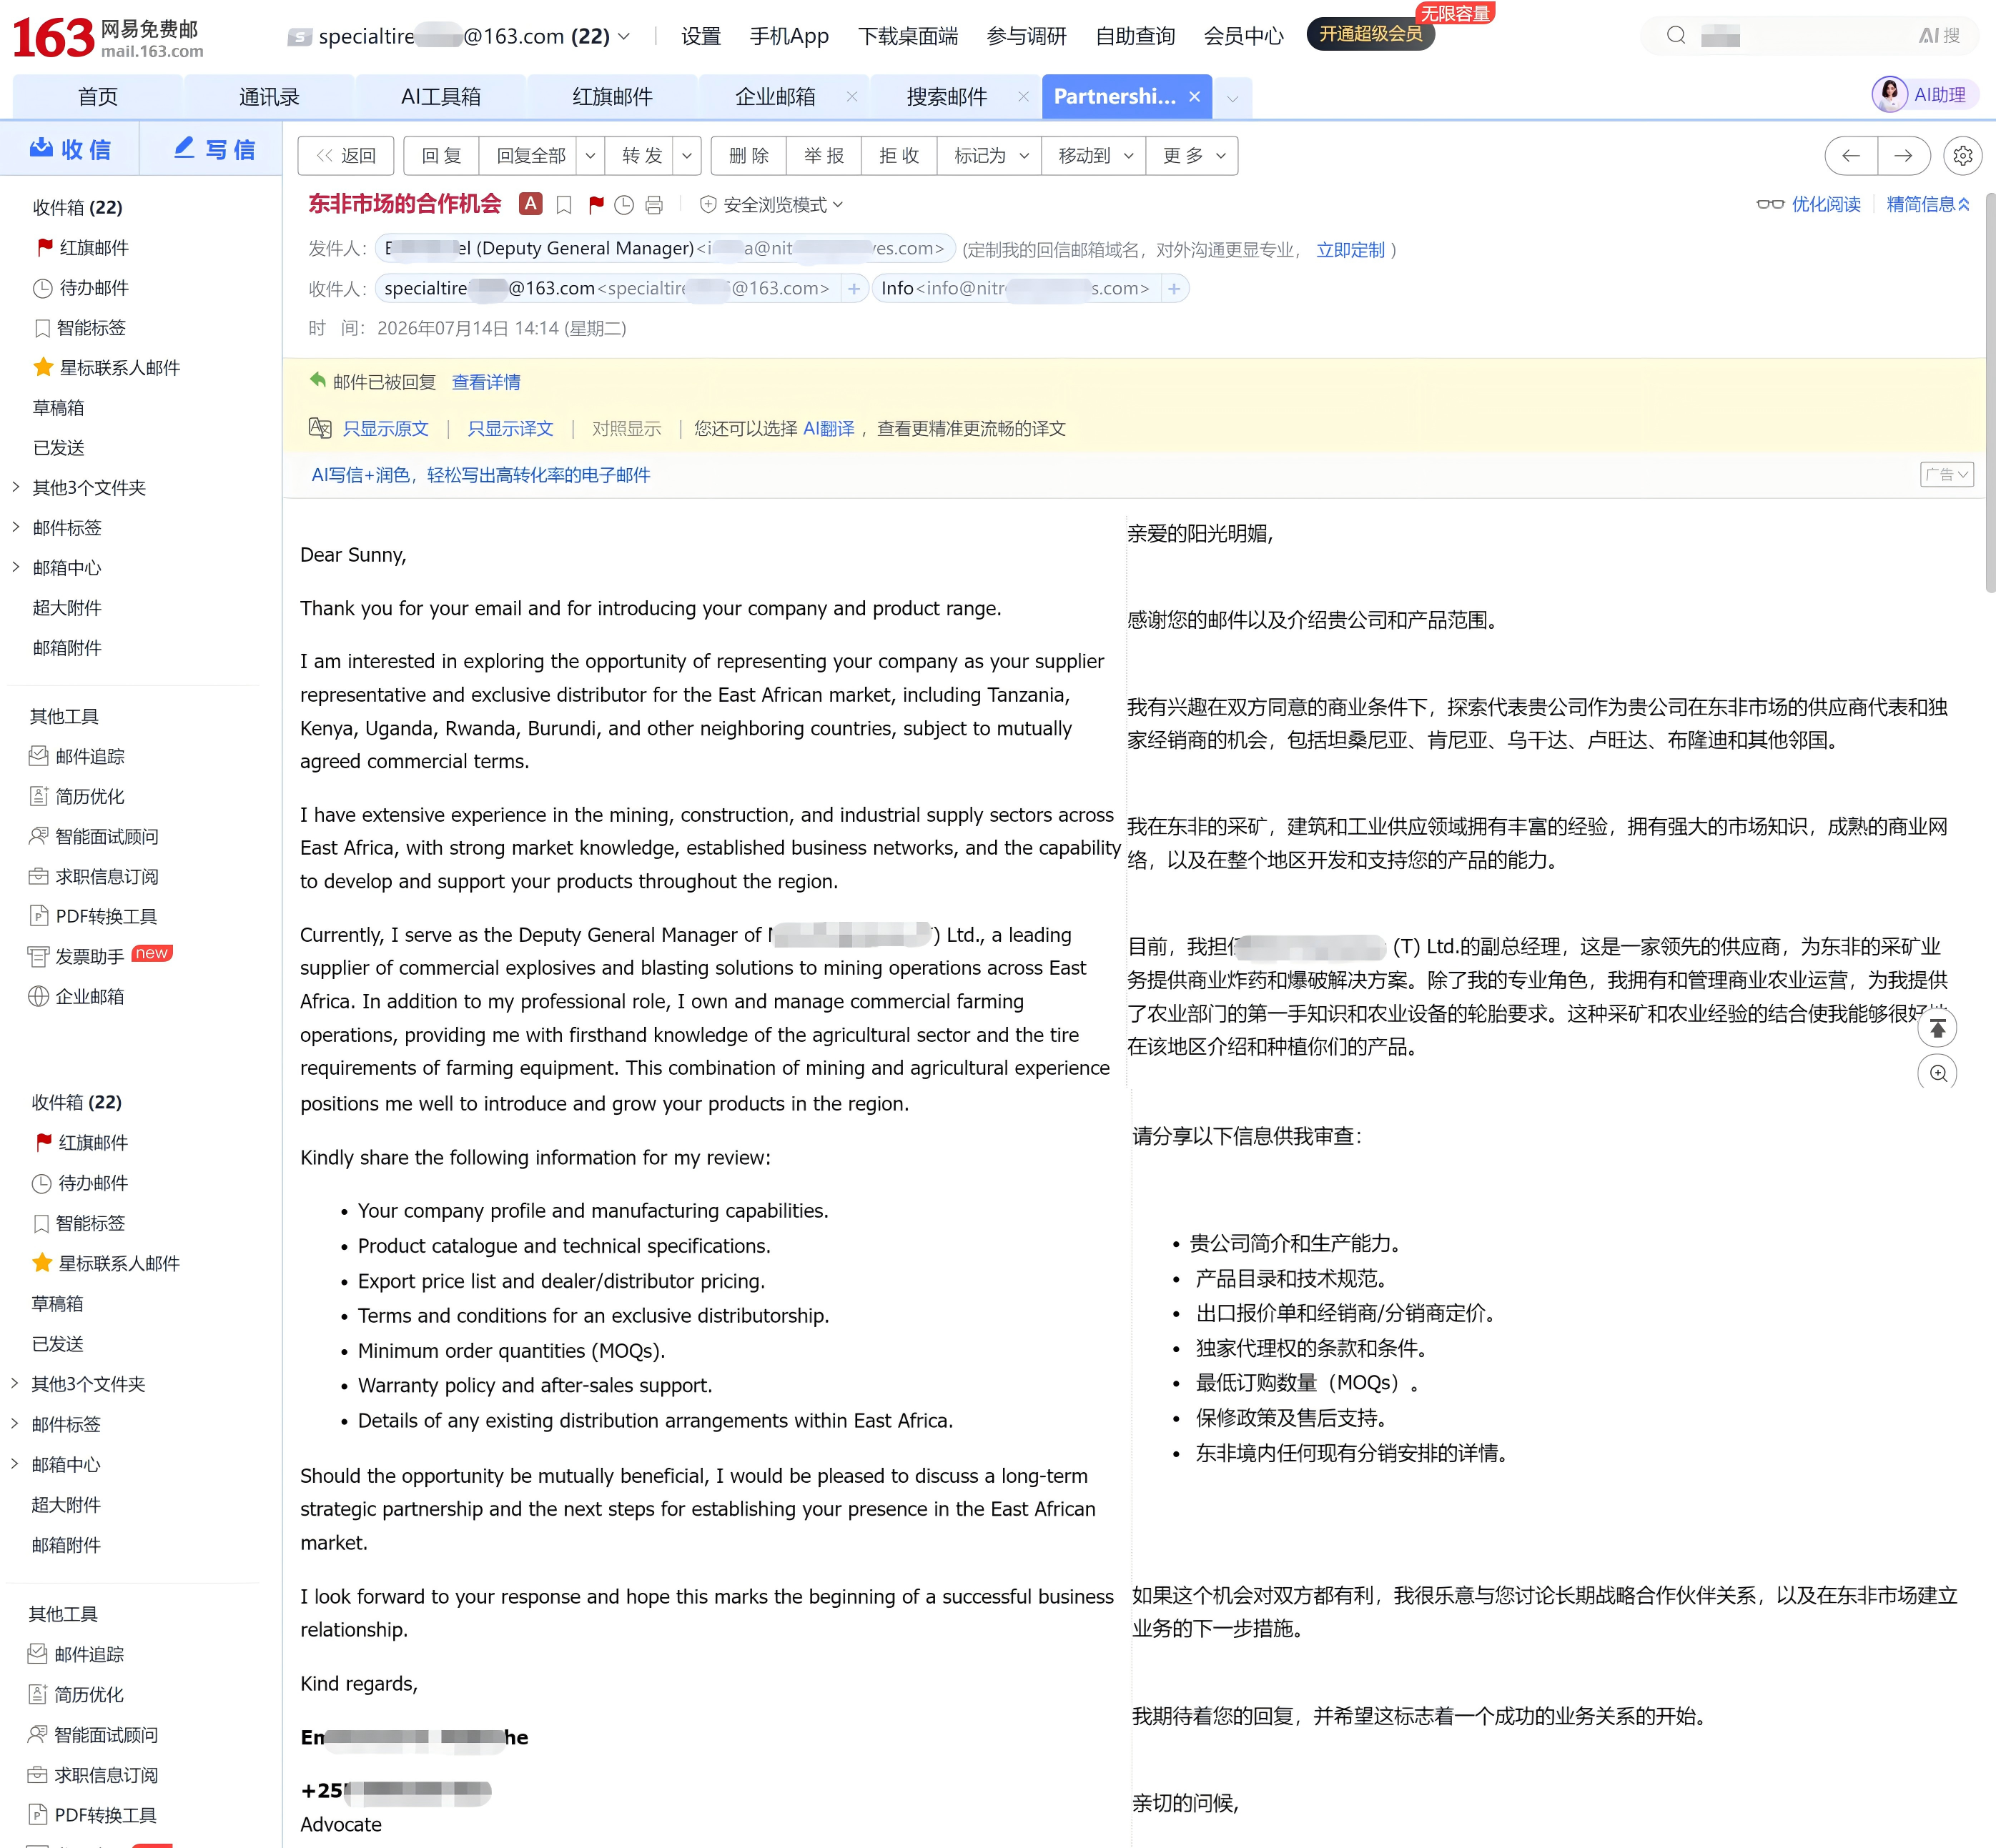This screenshot has height=1848, width=1996.
Task: Open tab overflow dropdown after Partnership tab
Action: (1232, 98)
